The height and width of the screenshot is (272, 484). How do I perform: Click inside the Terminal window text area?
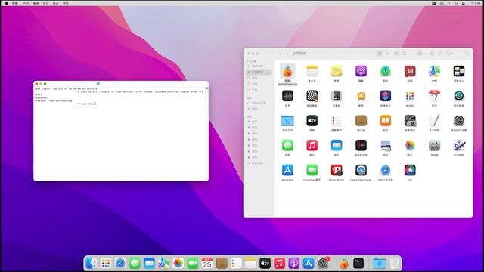tap(121, 133)
